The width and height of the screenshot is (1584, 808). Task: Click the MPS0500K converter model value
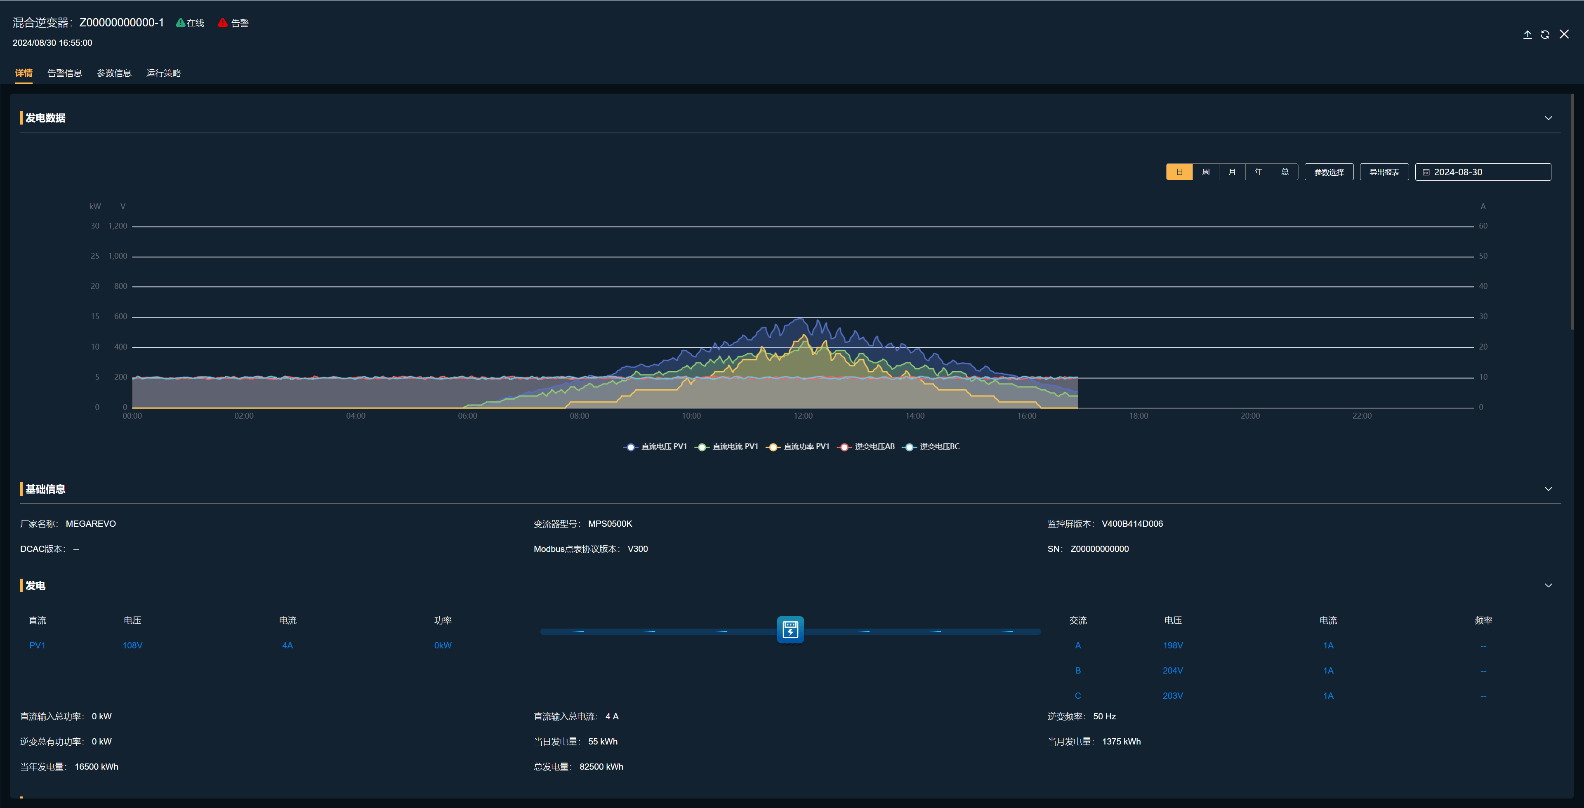(610, 524)
